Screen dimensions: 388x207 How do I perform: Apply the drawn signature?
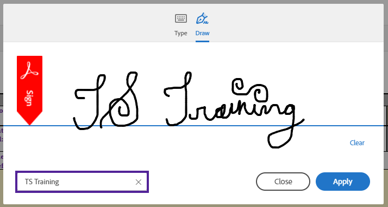[343, 182]
